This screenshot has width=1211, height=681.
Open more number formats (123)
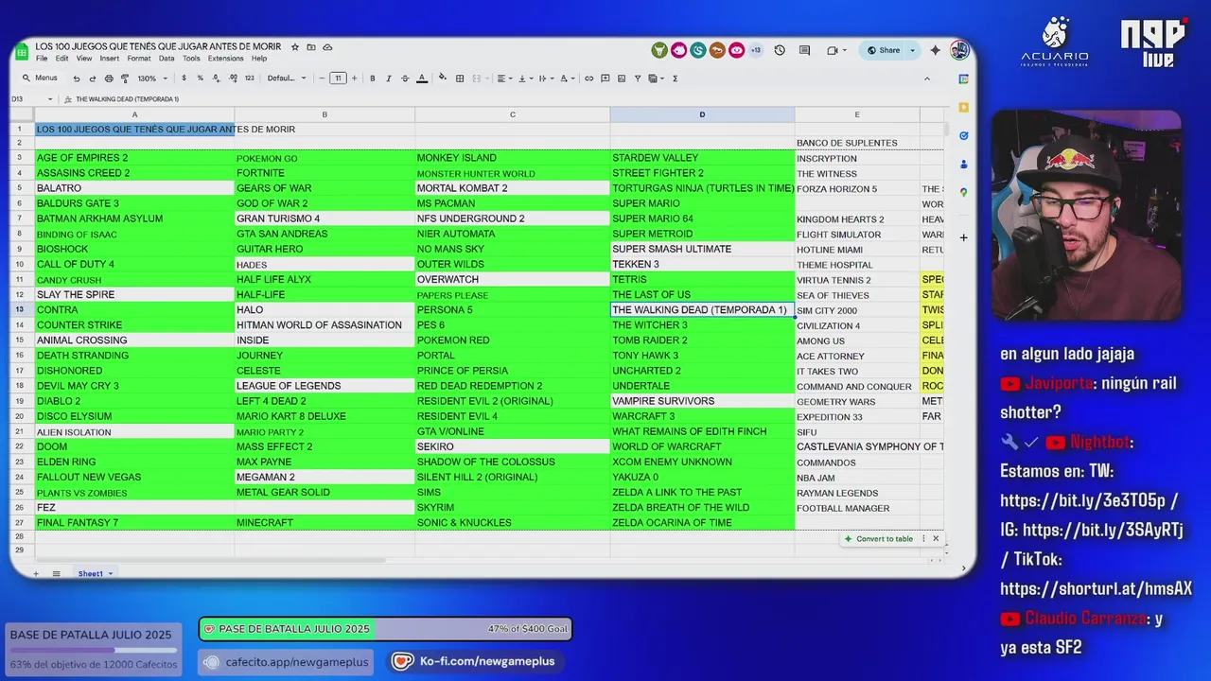click(249, 79)
